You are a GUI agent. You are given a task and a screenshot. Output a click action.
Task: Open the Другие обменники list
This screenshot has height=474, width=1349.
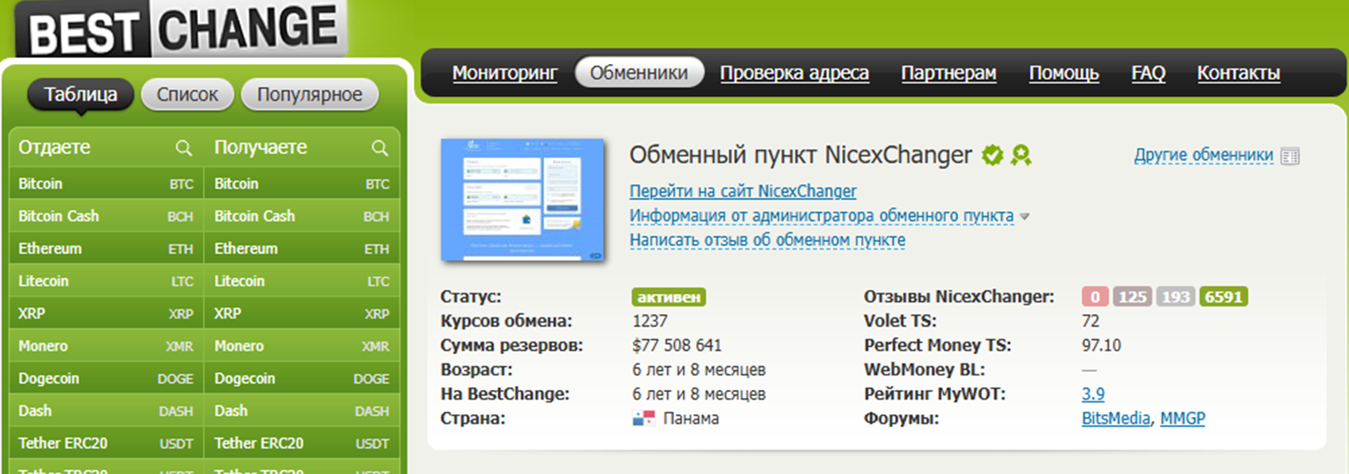1203,156
